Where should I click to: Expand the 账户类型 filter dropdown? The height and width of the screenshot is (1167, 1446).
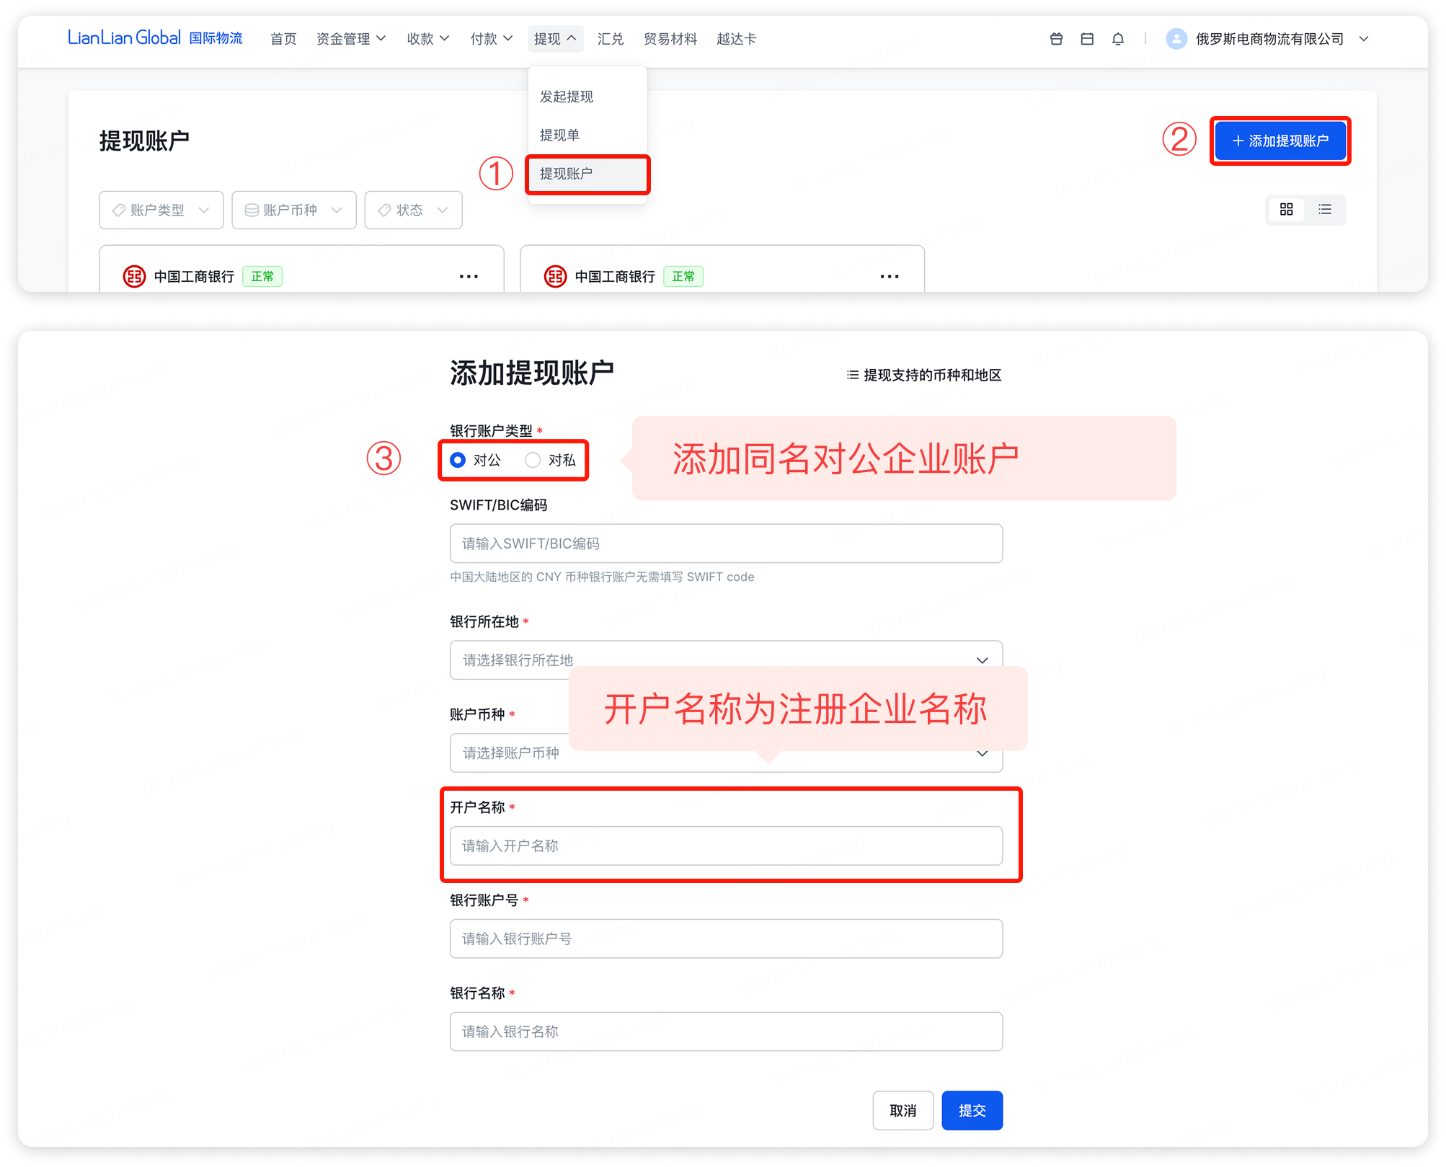(161, 210)
